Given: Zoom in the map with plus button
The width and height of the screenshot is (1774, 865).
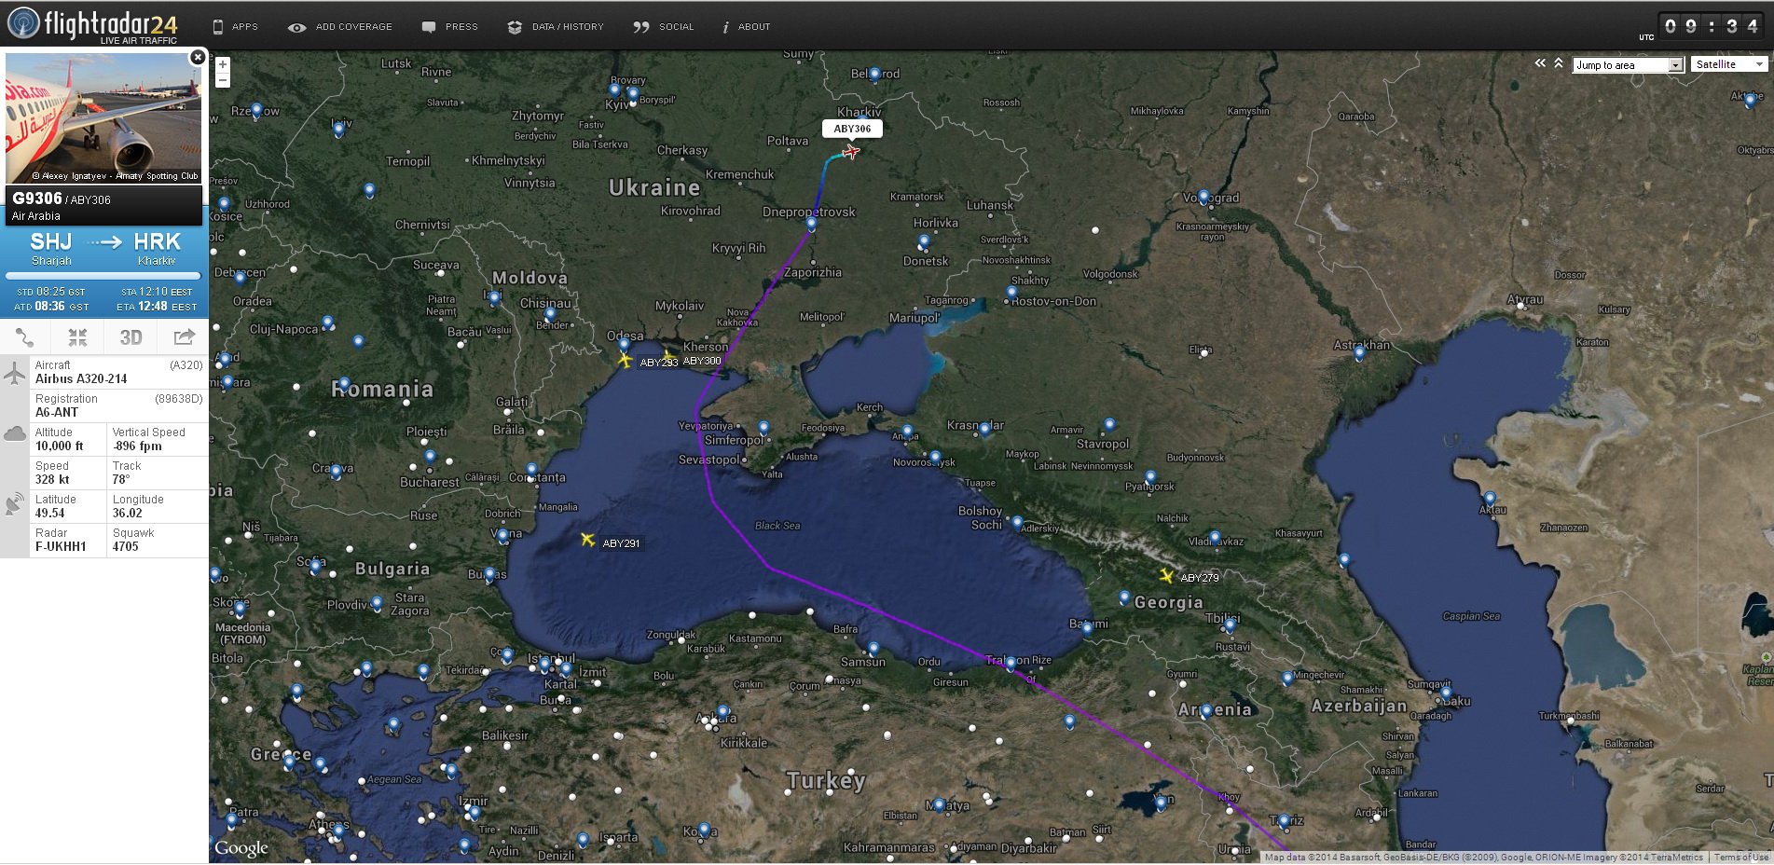Looking at the screenshot, I should tap(223, 64).
